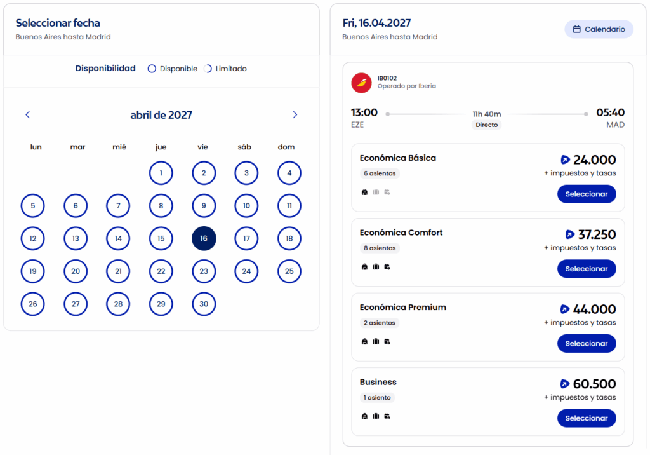Click the personal bag icon under Económica Básica

pyautogui.click(x=364, y=192)
